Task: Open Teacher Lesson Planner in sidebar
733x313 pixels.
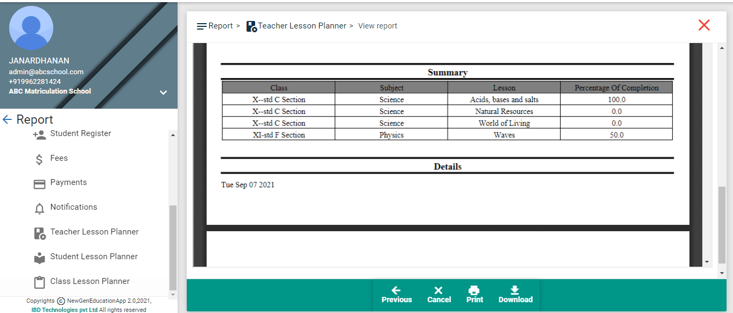Action: coord(94,232)
